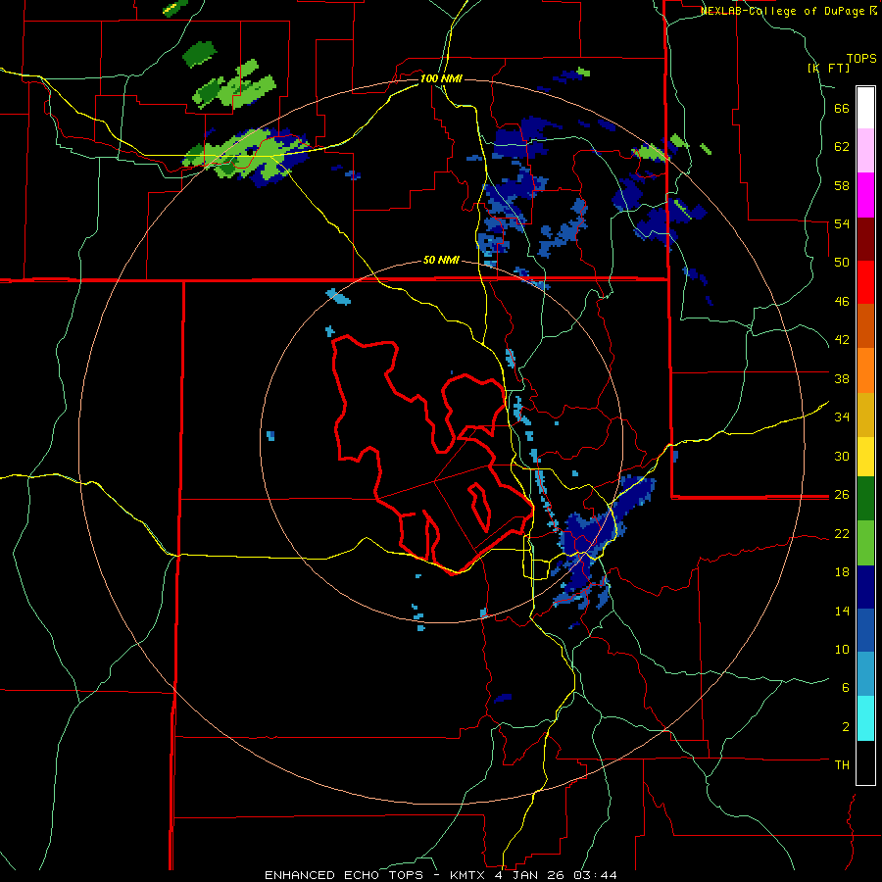This screenshot has width=882, height=882.
Task: Click the navy blue legend swatch
Action: tap(865, 587)
